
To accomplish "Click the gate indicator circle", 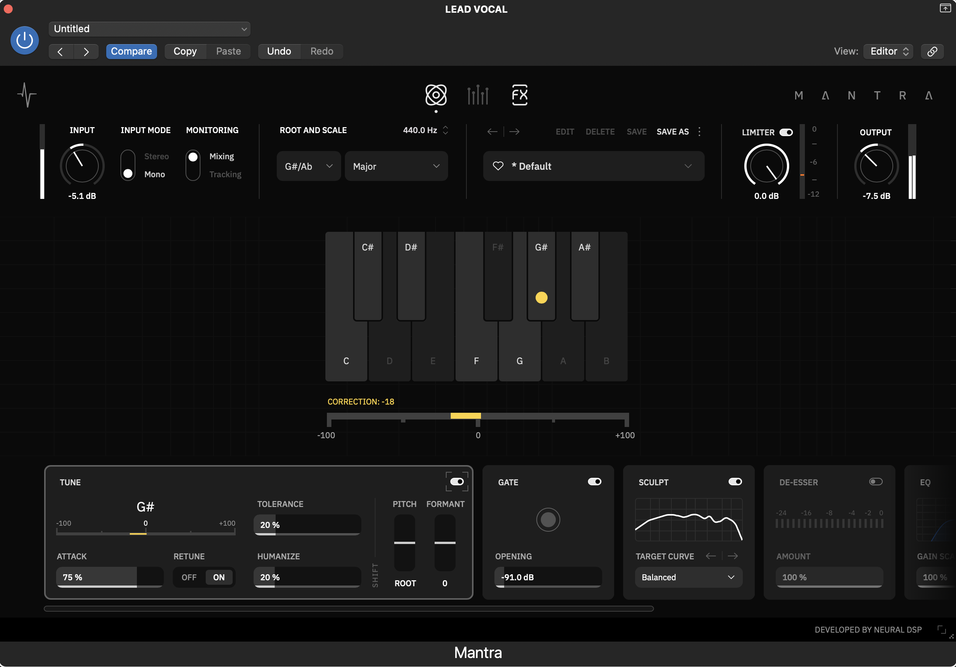I will click(548, 519).
